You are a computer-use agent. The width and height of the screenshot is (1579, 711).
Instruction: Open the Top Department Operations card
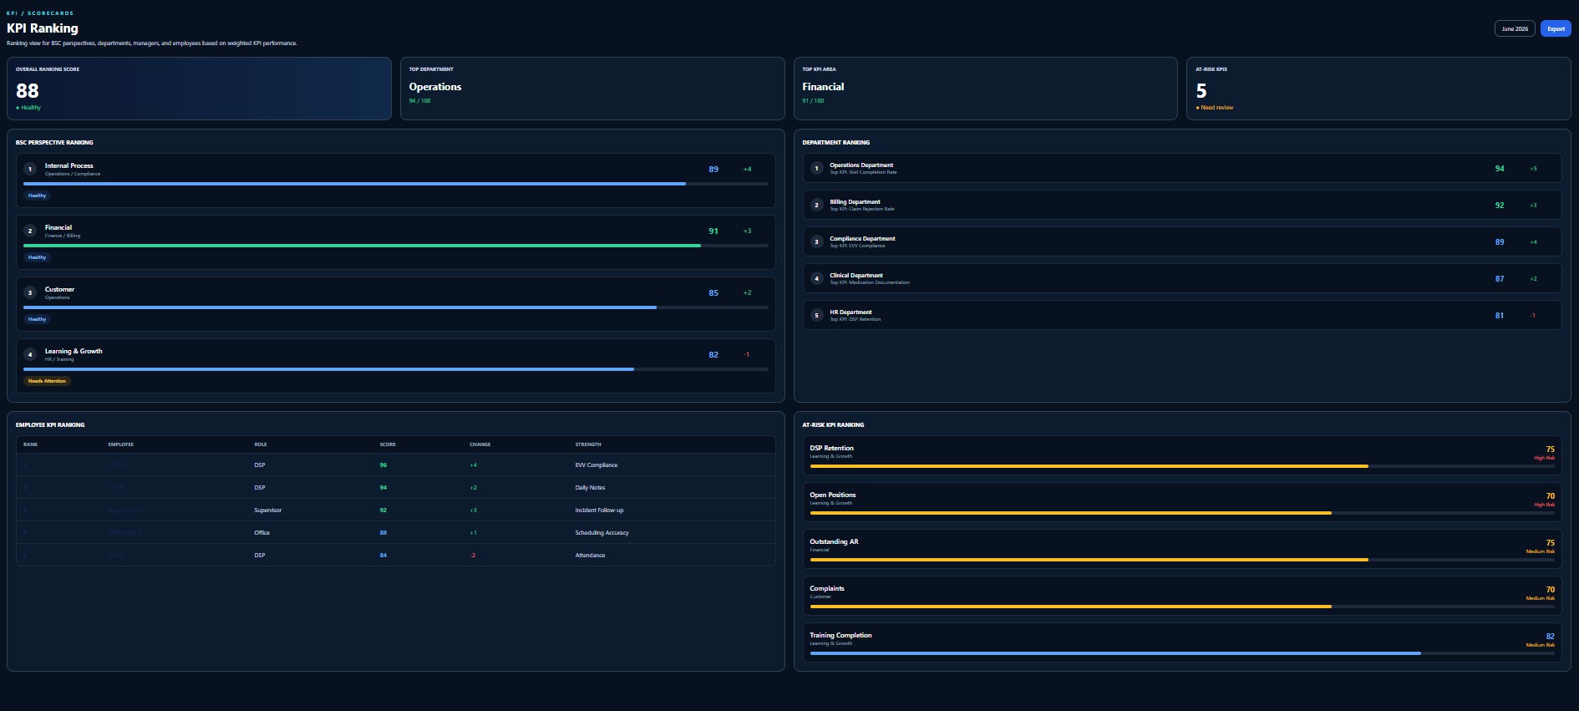(592, 89)
